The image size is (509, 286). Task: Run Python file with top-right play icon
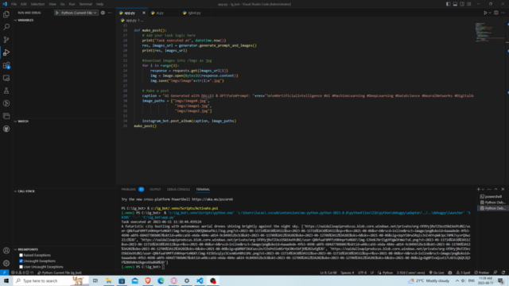coord(485,13)
